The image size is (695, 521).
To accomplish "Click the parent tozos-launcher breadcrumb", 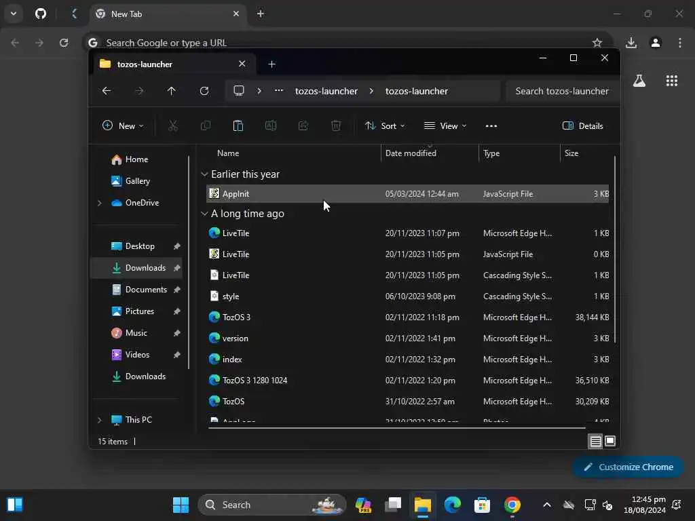I will click(x=326, y=91).
